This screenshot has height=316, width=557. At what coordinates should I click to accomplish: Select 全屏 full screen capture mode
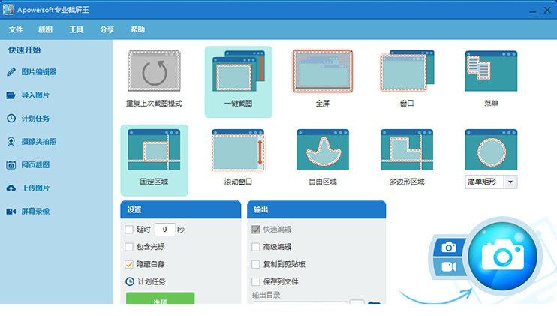[x=323, y=79]
